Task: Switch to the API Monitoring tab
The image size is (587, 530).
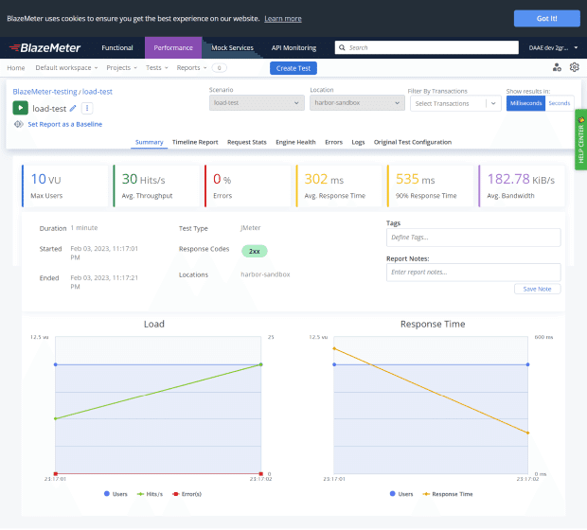Action: [x=293, y=48]
